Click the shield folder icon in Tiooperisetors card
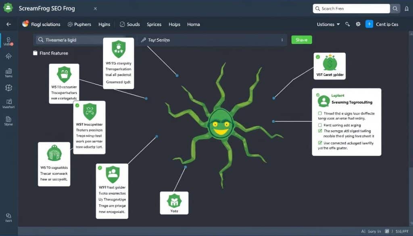Viewport: 413px width, 236px height. coord(64,75)
